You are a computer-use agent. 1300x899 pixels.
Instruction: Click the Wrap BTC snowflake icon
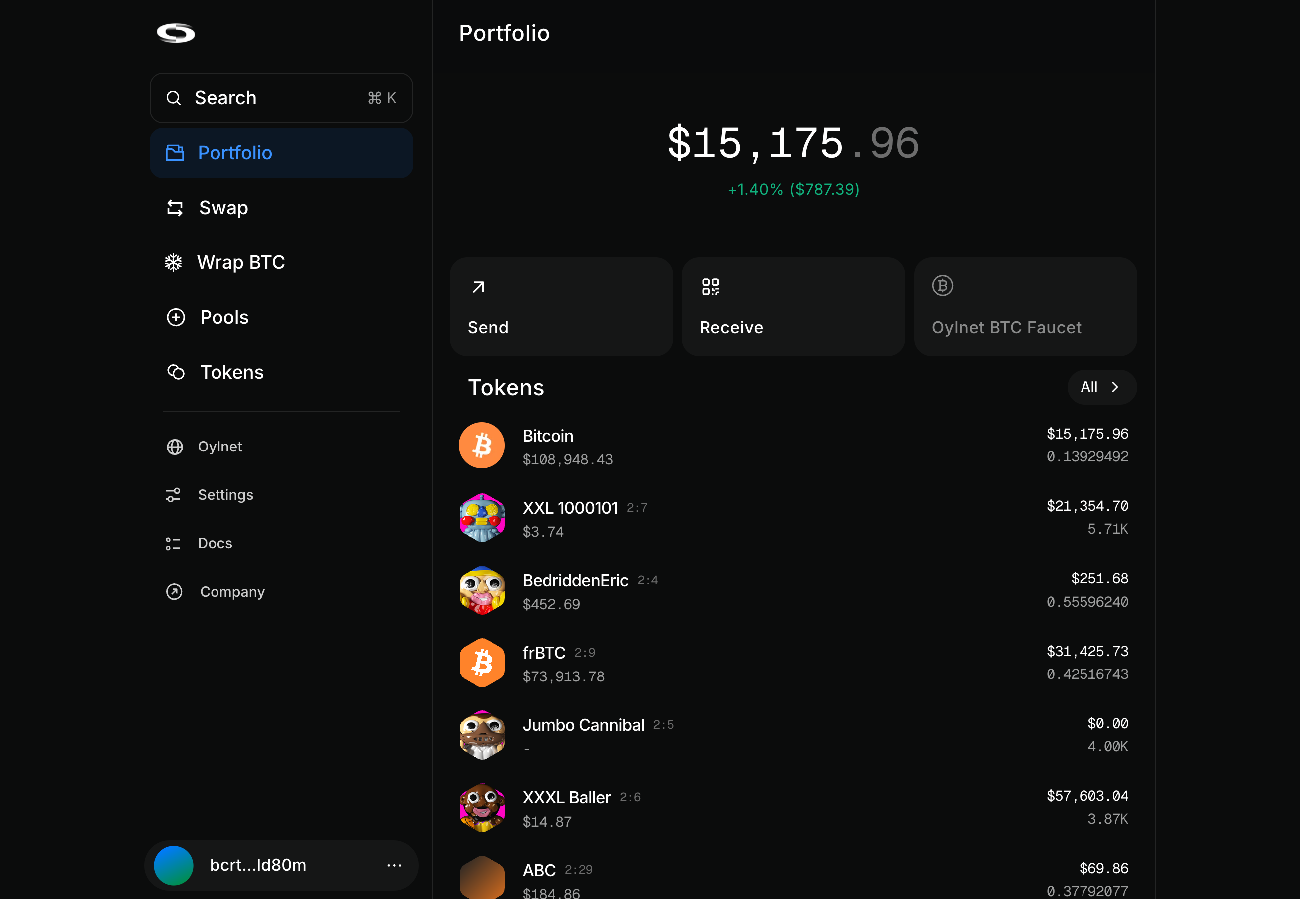pyautogui.click(x=174, y=262)
